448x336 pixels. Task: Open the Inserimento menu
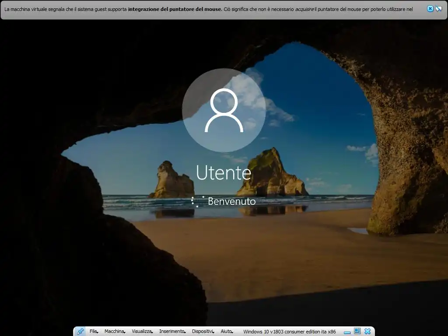coord(172,332)
